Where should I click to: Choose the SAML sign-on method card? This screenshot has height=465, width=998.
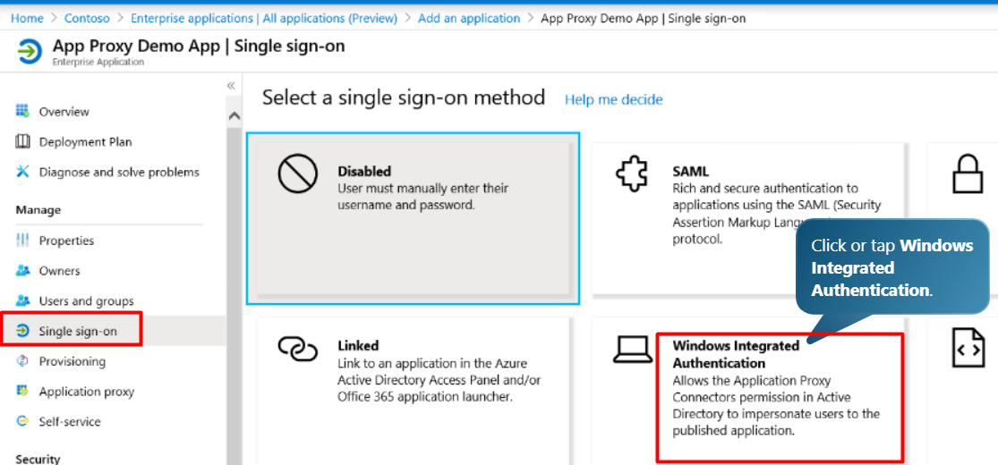(x=750, y=219)
